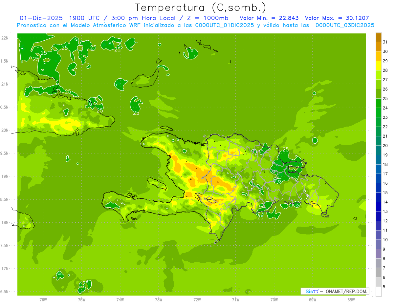Image resolution: width=394 pixels, height=304 pixels.
Task: Click the green swatch between legend 24 and 25
Action: (x=379, y=103)
